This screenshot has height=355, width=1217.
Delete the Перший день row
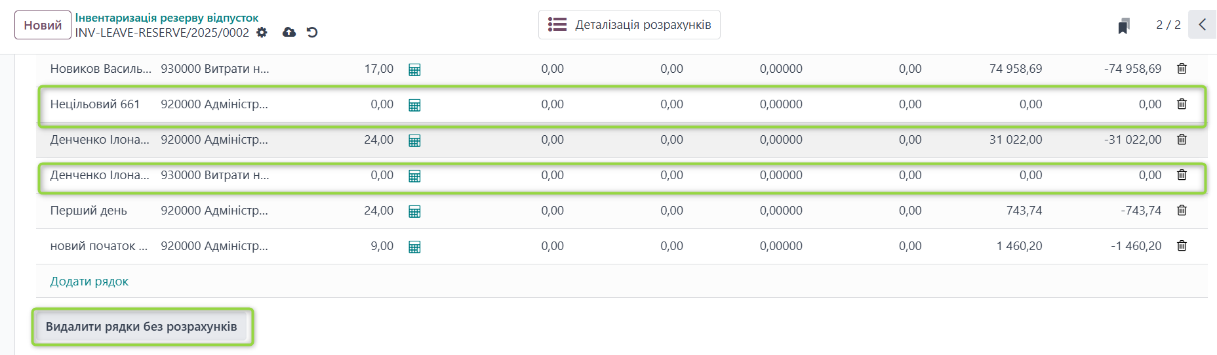pyautogui.click(x=1182, y=211)
